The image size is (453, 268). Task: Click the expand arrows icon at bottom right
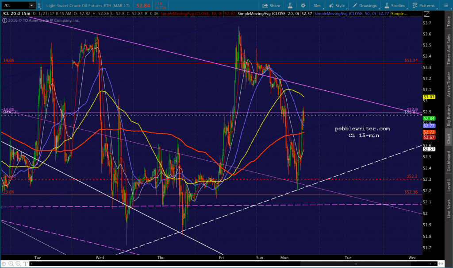click(x=441, y=264)
